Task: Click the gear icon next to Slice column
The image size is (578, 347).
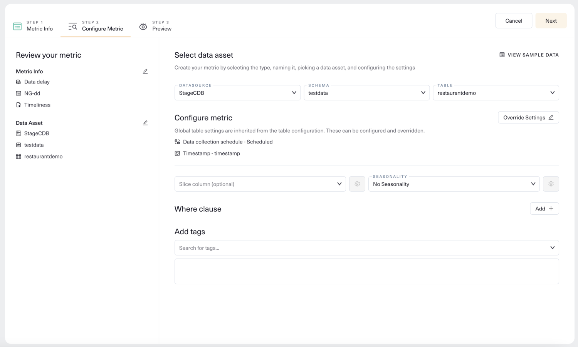Action: point(357,184)
